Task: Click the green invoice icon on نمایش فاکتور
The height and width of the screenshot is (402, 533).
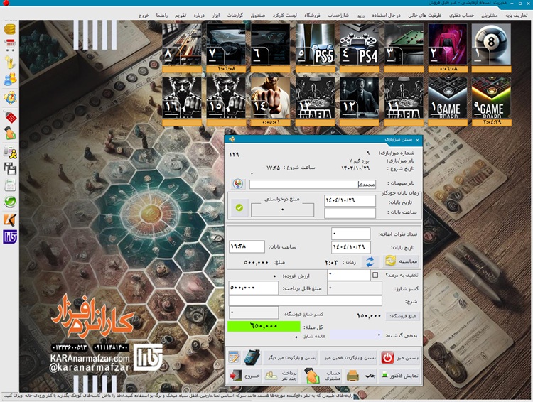Action: 384,375
